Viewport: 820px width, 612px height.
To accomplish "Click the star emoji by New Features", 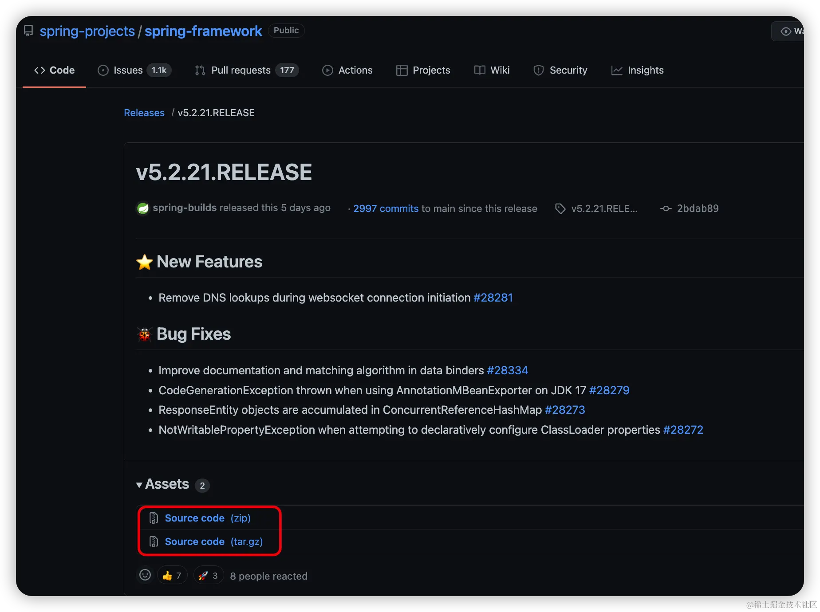I will pos(145,262).
